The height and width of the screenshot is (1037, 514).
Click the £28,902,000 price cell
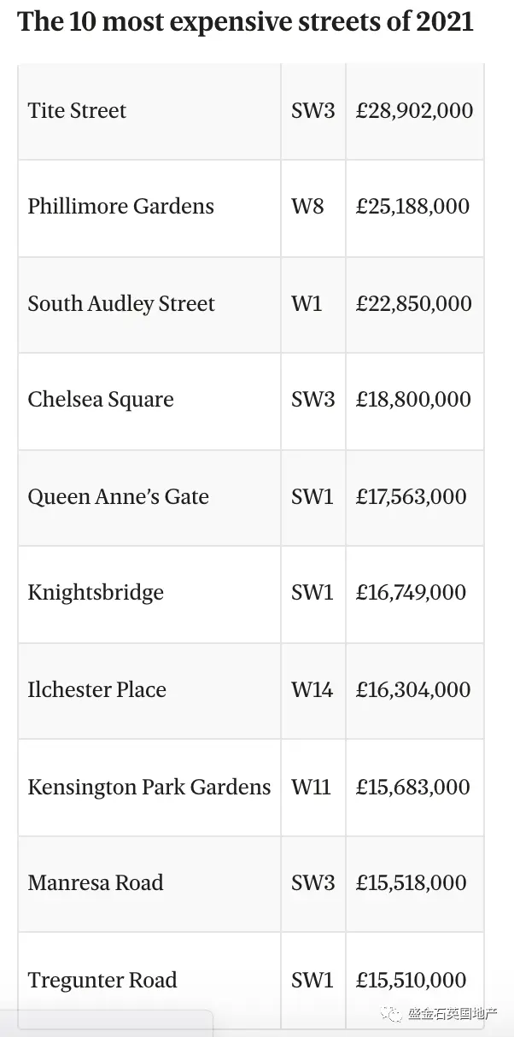(415, 111)
